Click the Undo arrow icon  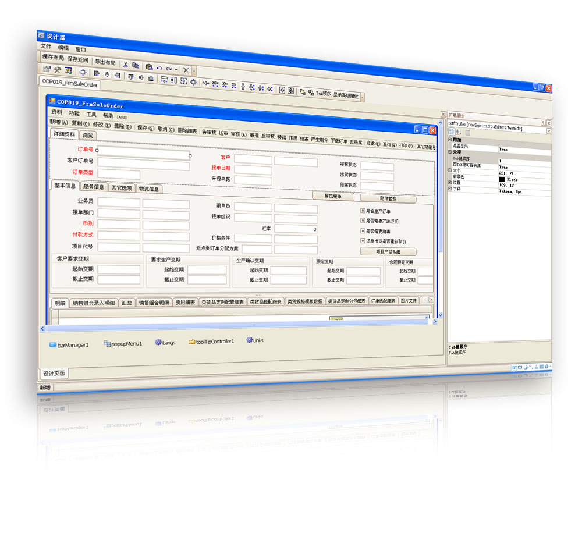pos(159,68)
